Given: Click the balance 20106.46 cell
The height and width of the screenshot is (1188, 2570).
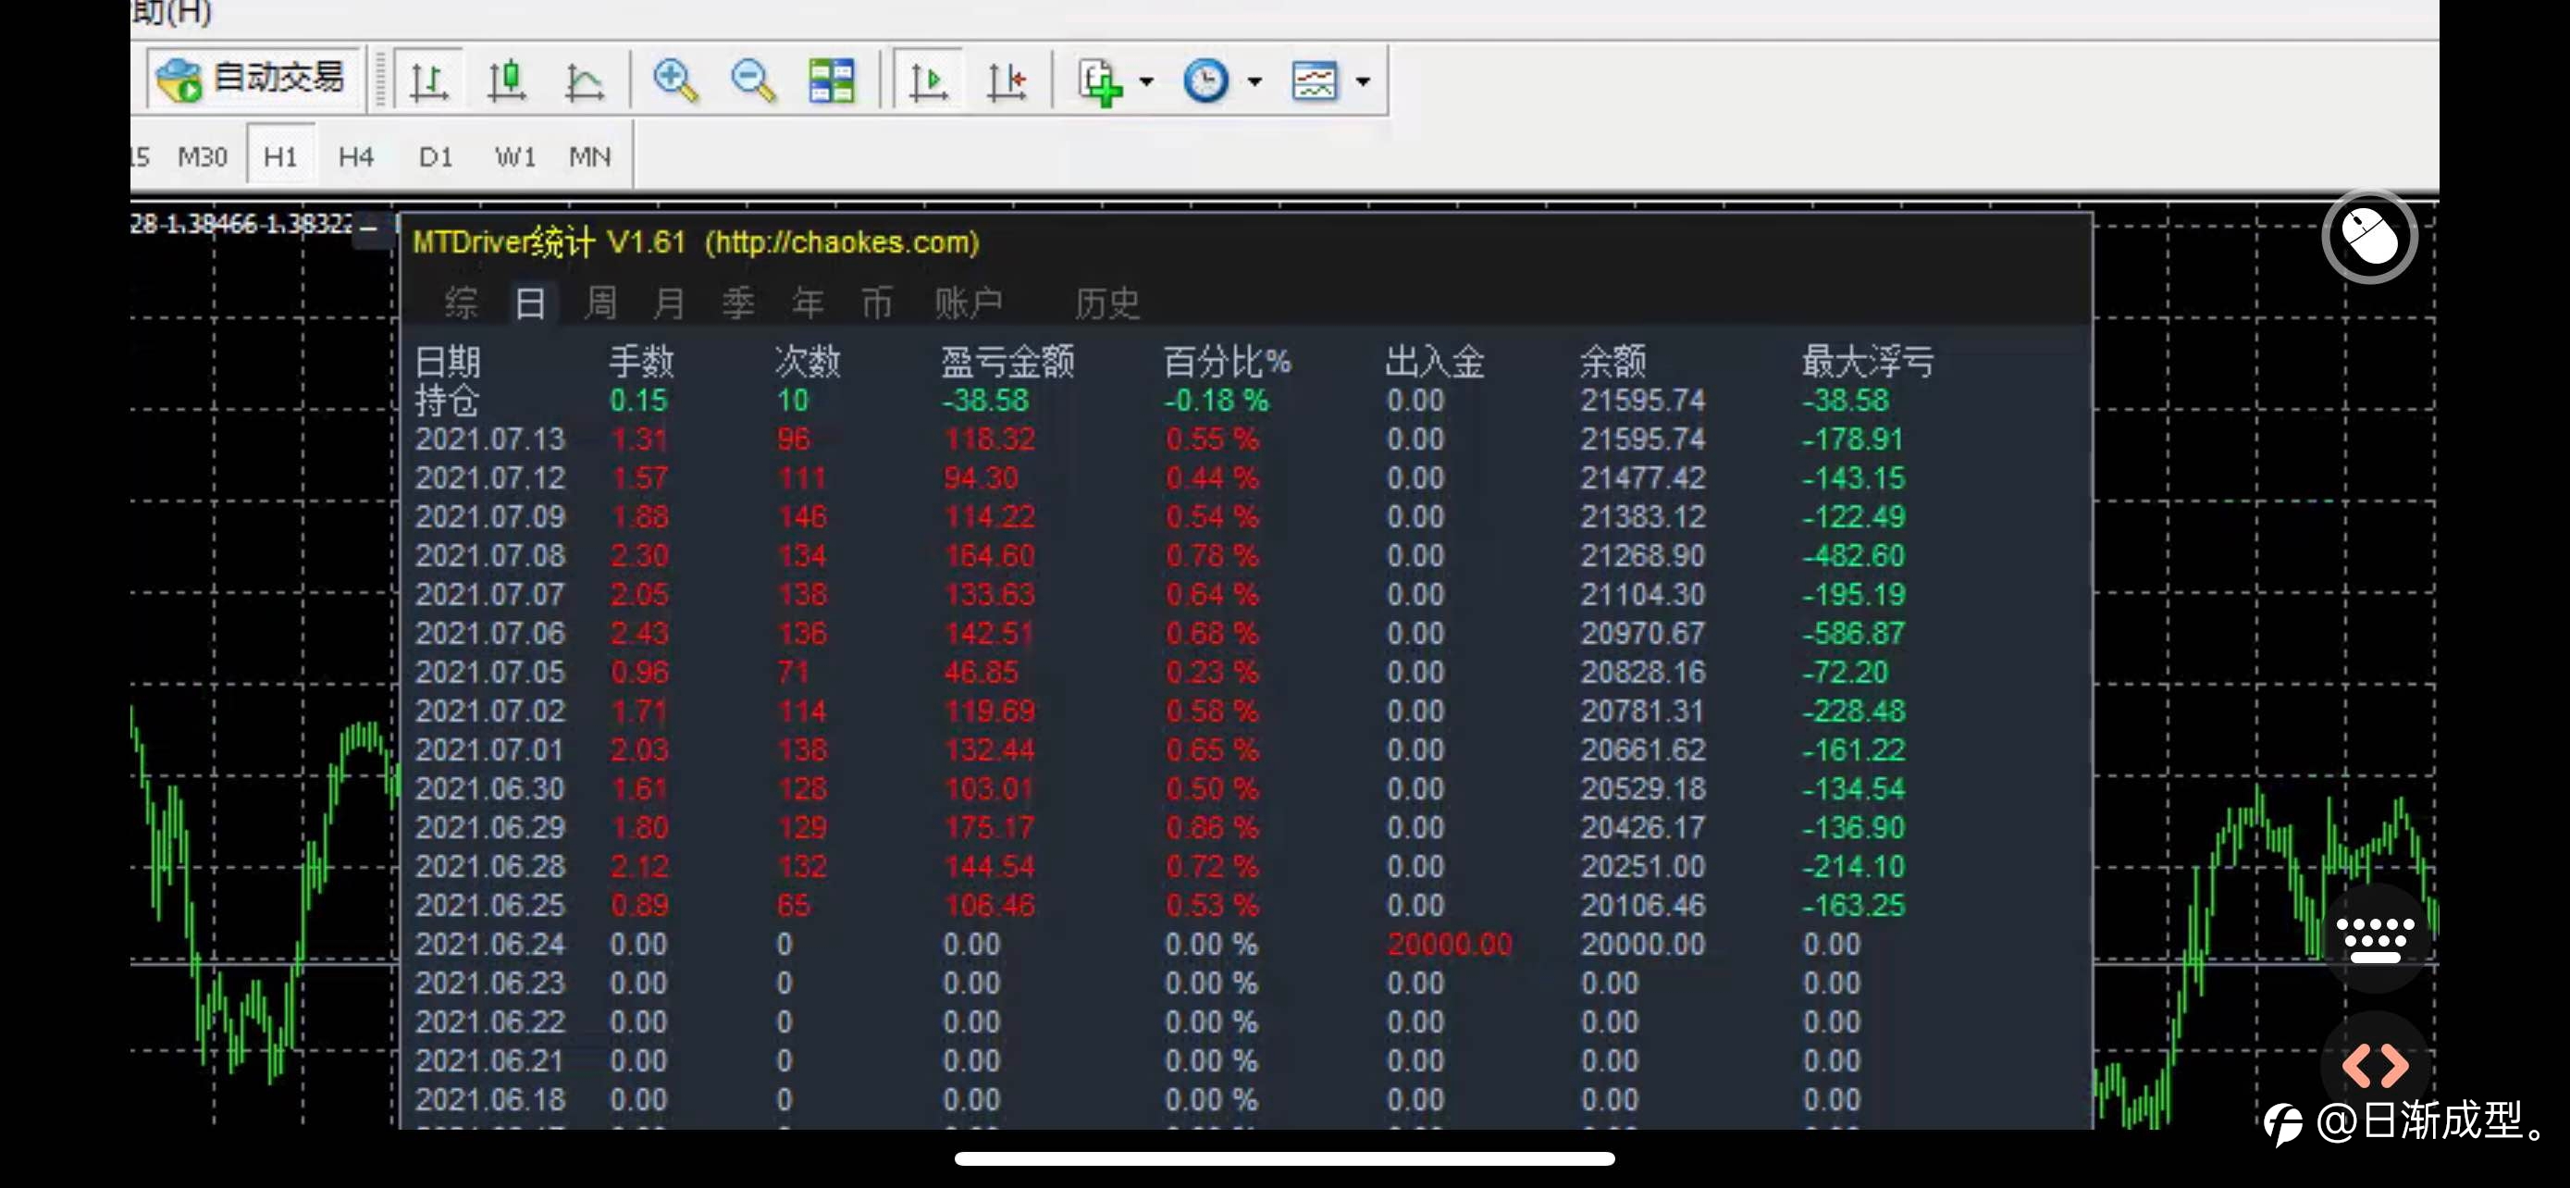Looking at the screenshot, I should coord(1642,906).
